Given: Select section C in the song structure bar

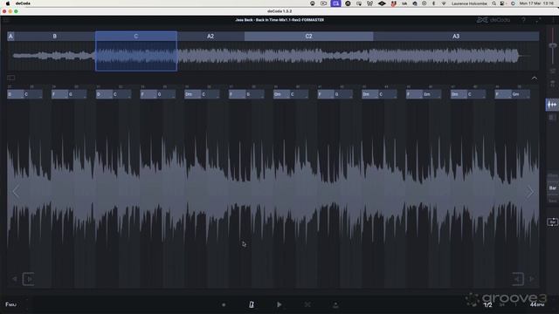Looking at the screenshot, I should (x=136, y=37).
